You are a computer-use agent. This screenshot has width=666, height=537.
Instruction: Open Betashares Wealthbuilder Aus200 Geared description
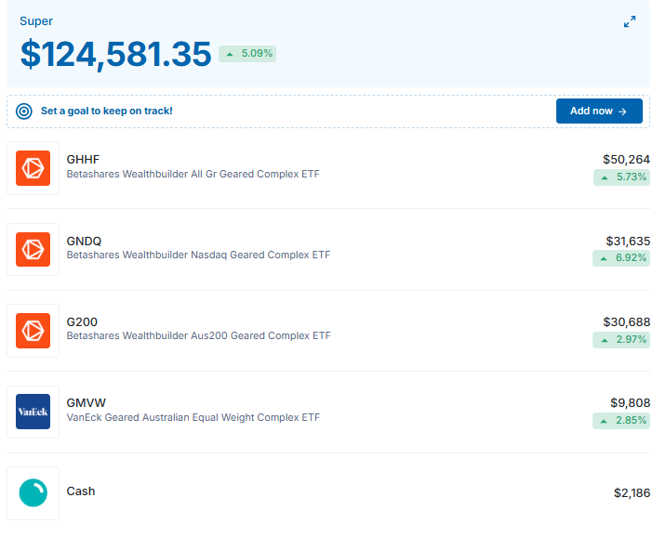pos(198,336)
